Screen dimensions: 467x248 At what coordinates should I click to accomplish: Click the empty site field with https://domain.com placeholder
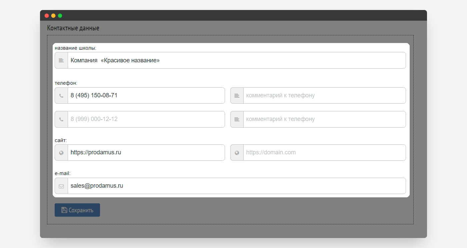pyautogui.click(x=324, y=153)
